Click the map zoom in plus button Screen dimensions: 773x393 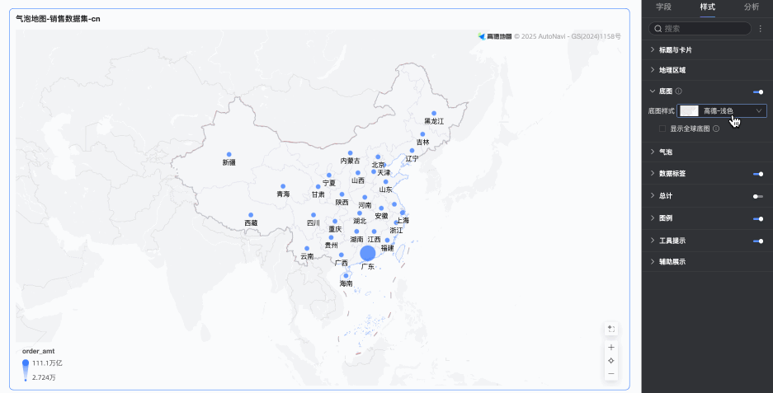(x=611, y=347)
